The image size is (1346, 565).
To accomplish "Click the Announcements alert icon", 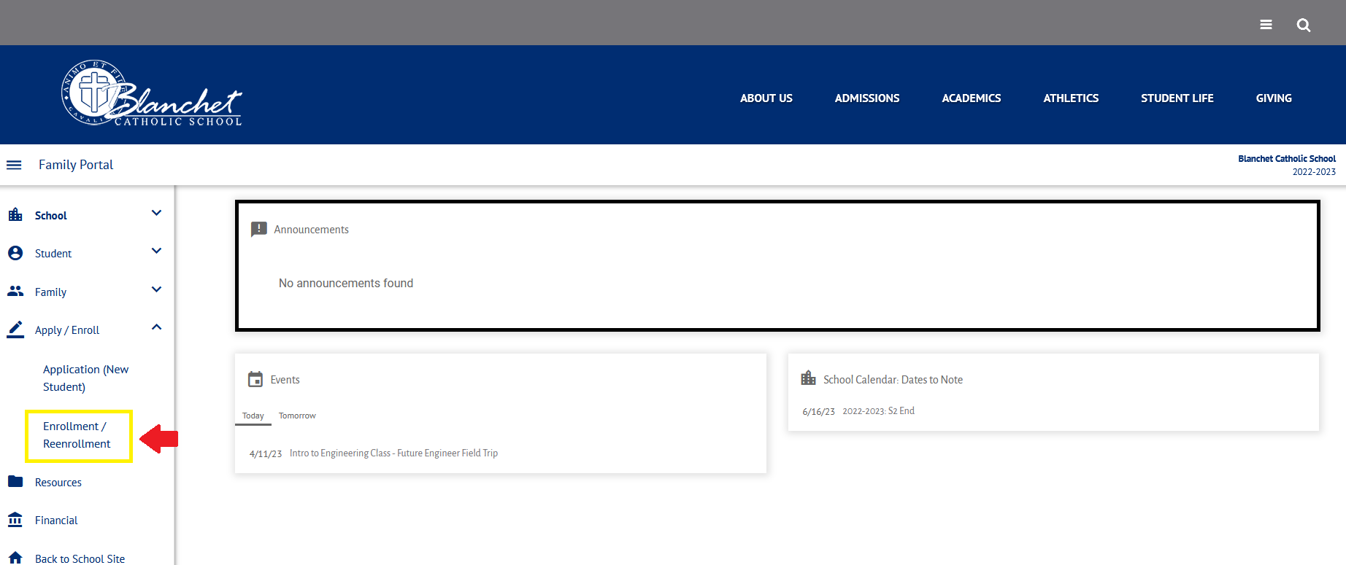I will pos(258,230).
